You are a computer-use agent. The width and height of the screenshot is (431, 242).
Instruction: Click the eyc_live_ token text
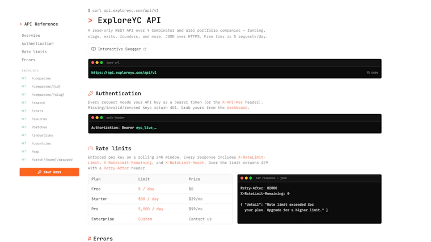click(146, 128)
